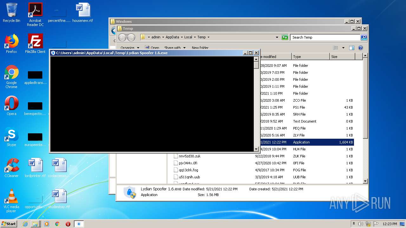Click the Lydian Spoofer details pane icon
Viewport: 406px width, 228px height.
130,192
